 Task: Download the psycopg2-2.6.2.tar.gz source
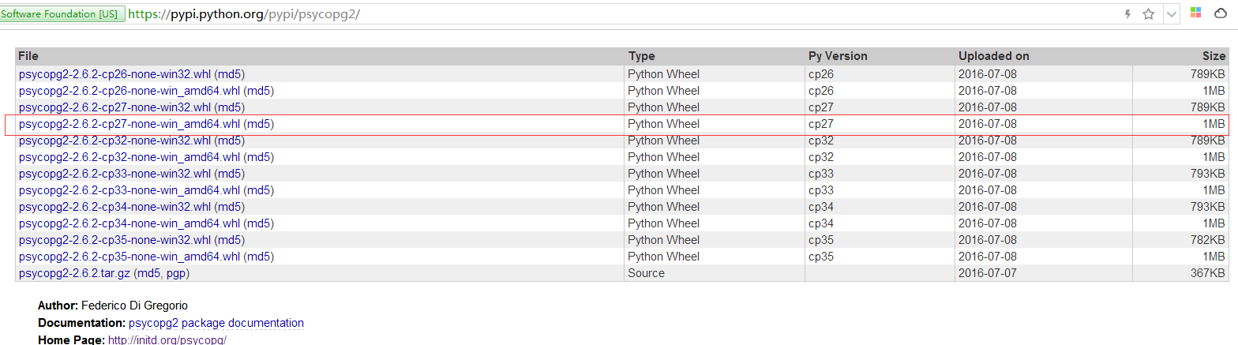point(74,273)
